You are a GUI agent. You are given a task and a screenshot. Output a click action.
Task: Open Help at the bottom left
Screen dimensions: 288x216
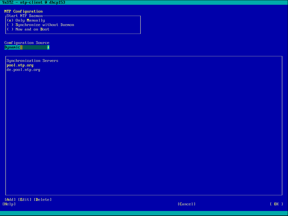9,204
